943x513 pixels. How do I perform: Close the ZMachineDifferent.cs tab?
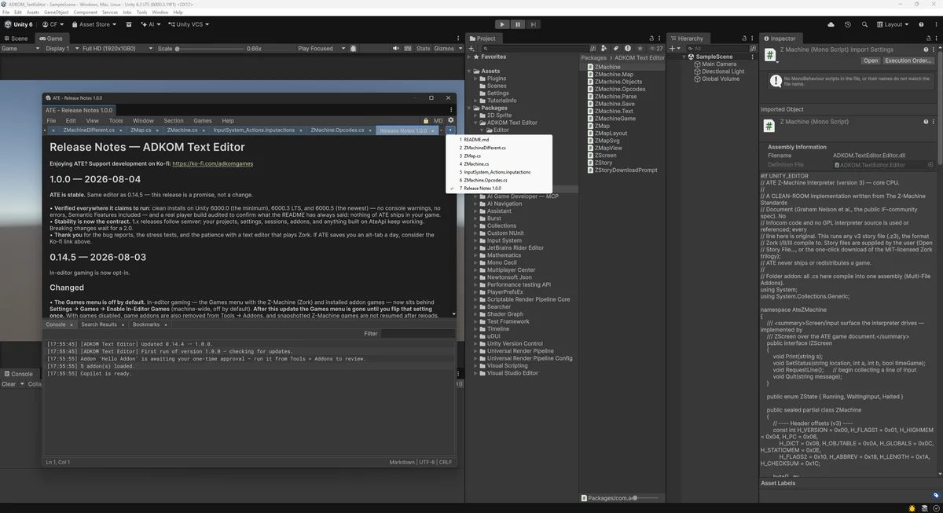tap(121, 130)
